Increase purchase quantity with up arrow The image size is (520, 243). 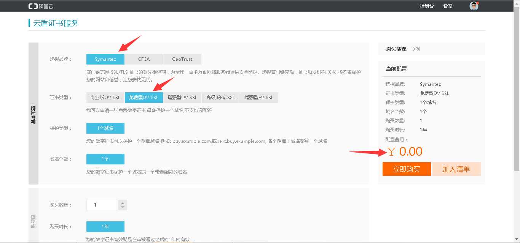point(123,203)
